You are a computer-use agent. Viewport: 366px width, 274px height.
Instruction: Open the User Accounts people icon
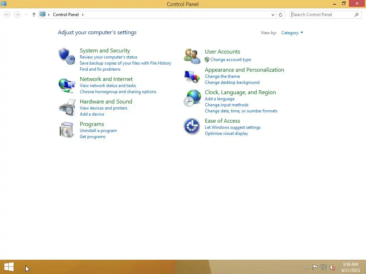(192, 56)
